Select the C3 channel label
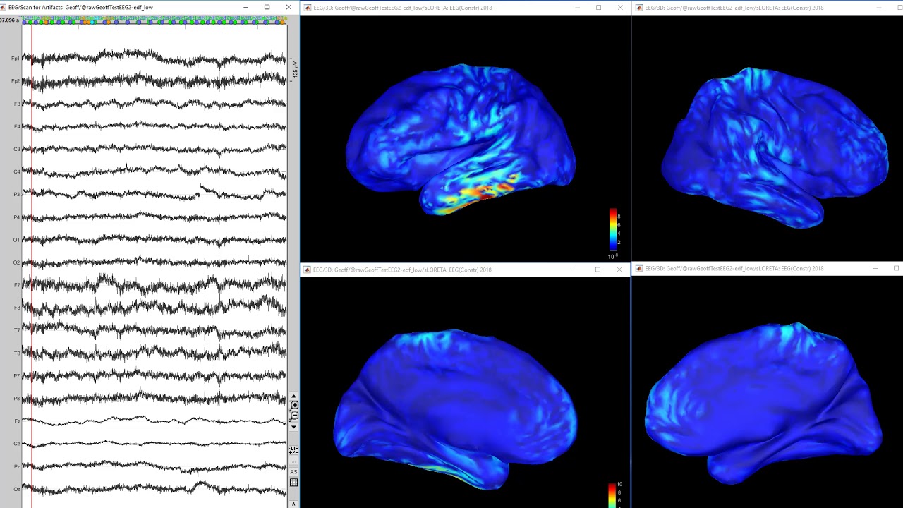 tap(17, 149)
